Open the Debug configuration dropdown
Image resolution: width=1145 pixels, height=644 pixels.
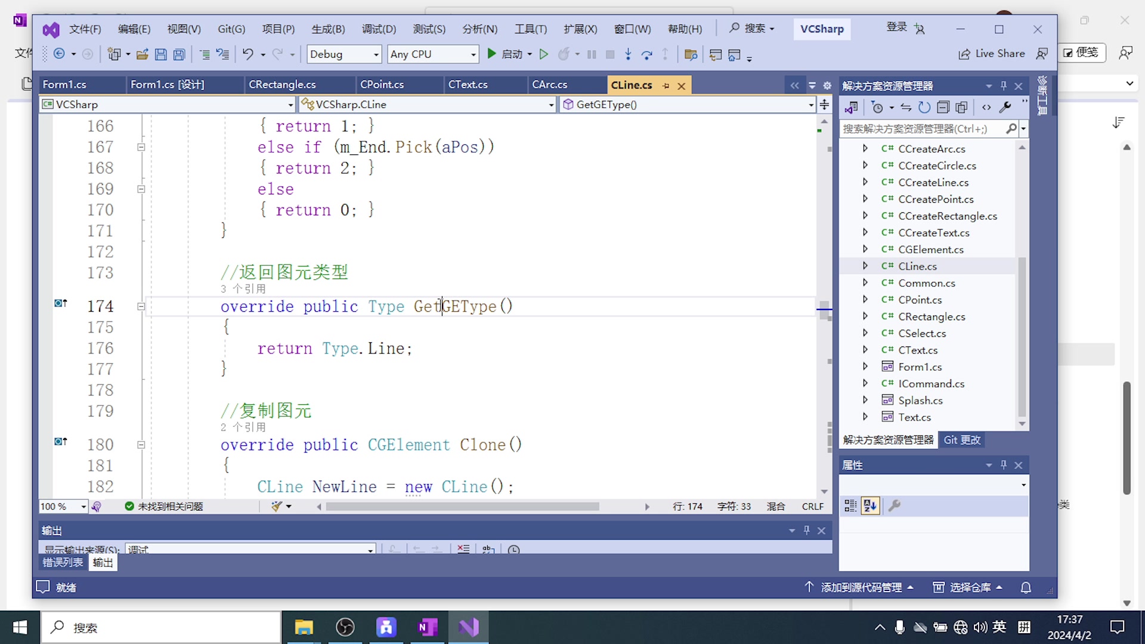(x=344, y=54)
